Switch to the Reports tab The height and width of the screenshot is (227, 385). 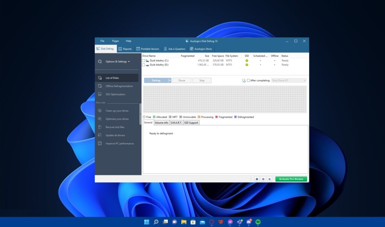(125, 49)
